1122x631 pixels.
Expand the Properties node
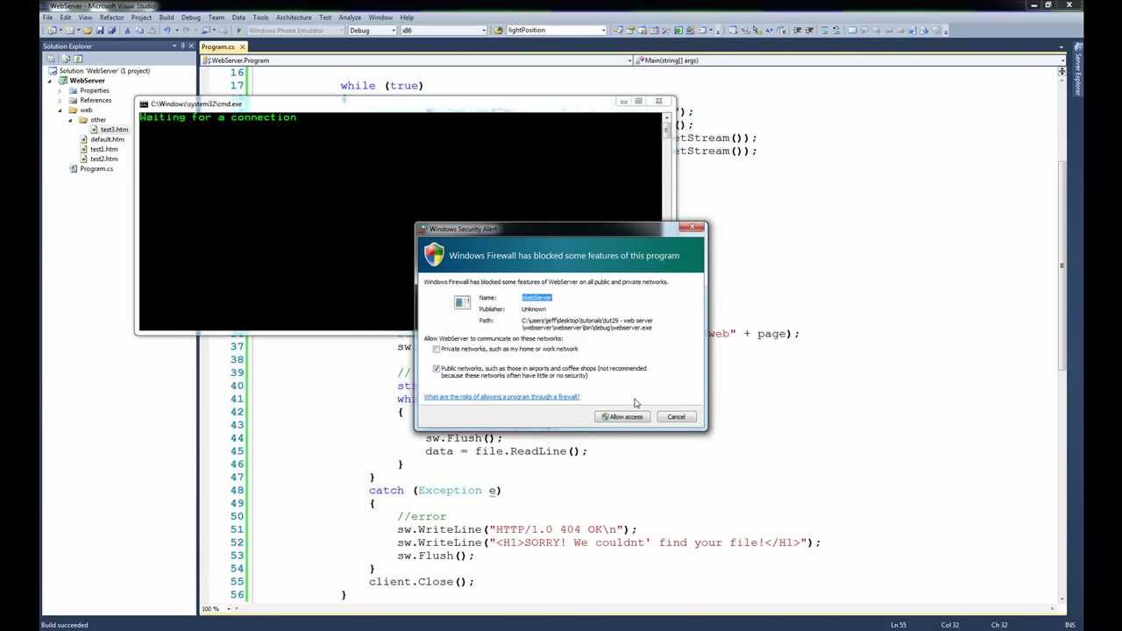[60, 90]
